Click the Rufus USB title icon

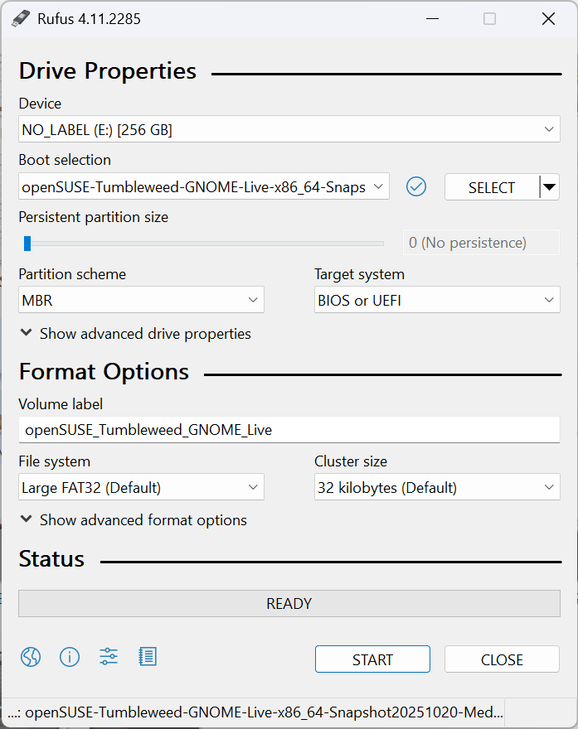[x=20, y=18]
